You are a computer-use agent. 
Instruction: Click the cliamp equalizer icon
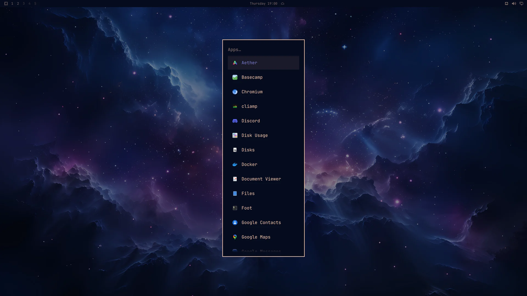pos(235,106)
